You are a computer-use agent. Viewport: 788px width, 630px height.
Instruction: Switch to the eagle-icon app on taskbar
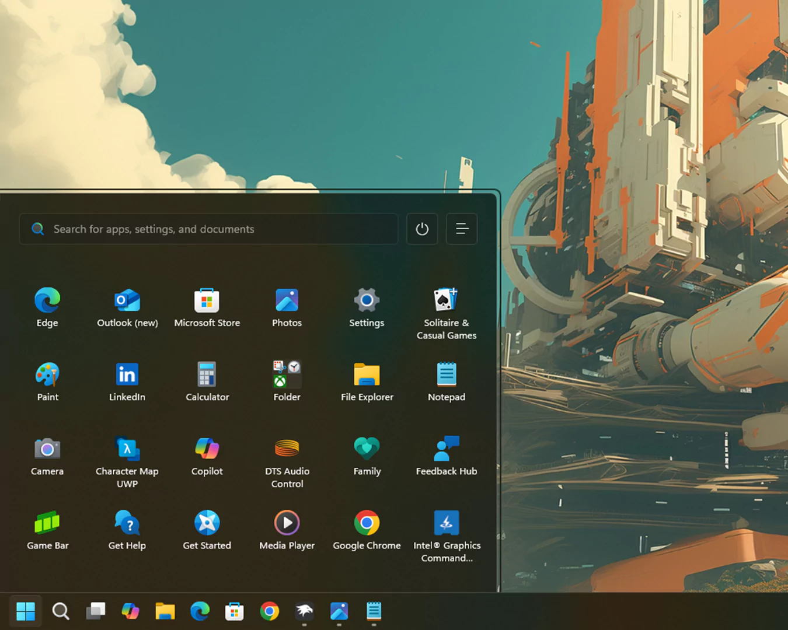(304, 611)
